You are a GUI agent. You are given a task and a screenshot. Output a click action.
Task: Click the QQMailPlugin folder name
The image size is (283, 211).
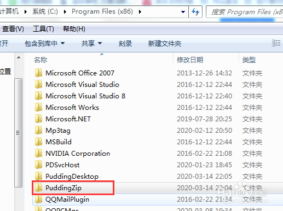[x=67, y=200]
